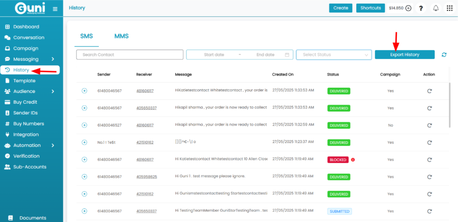This screenshot has height=222, width=458.
Task: Click the resend icon for the sender 61480046527 row
Action: (429, 126)
